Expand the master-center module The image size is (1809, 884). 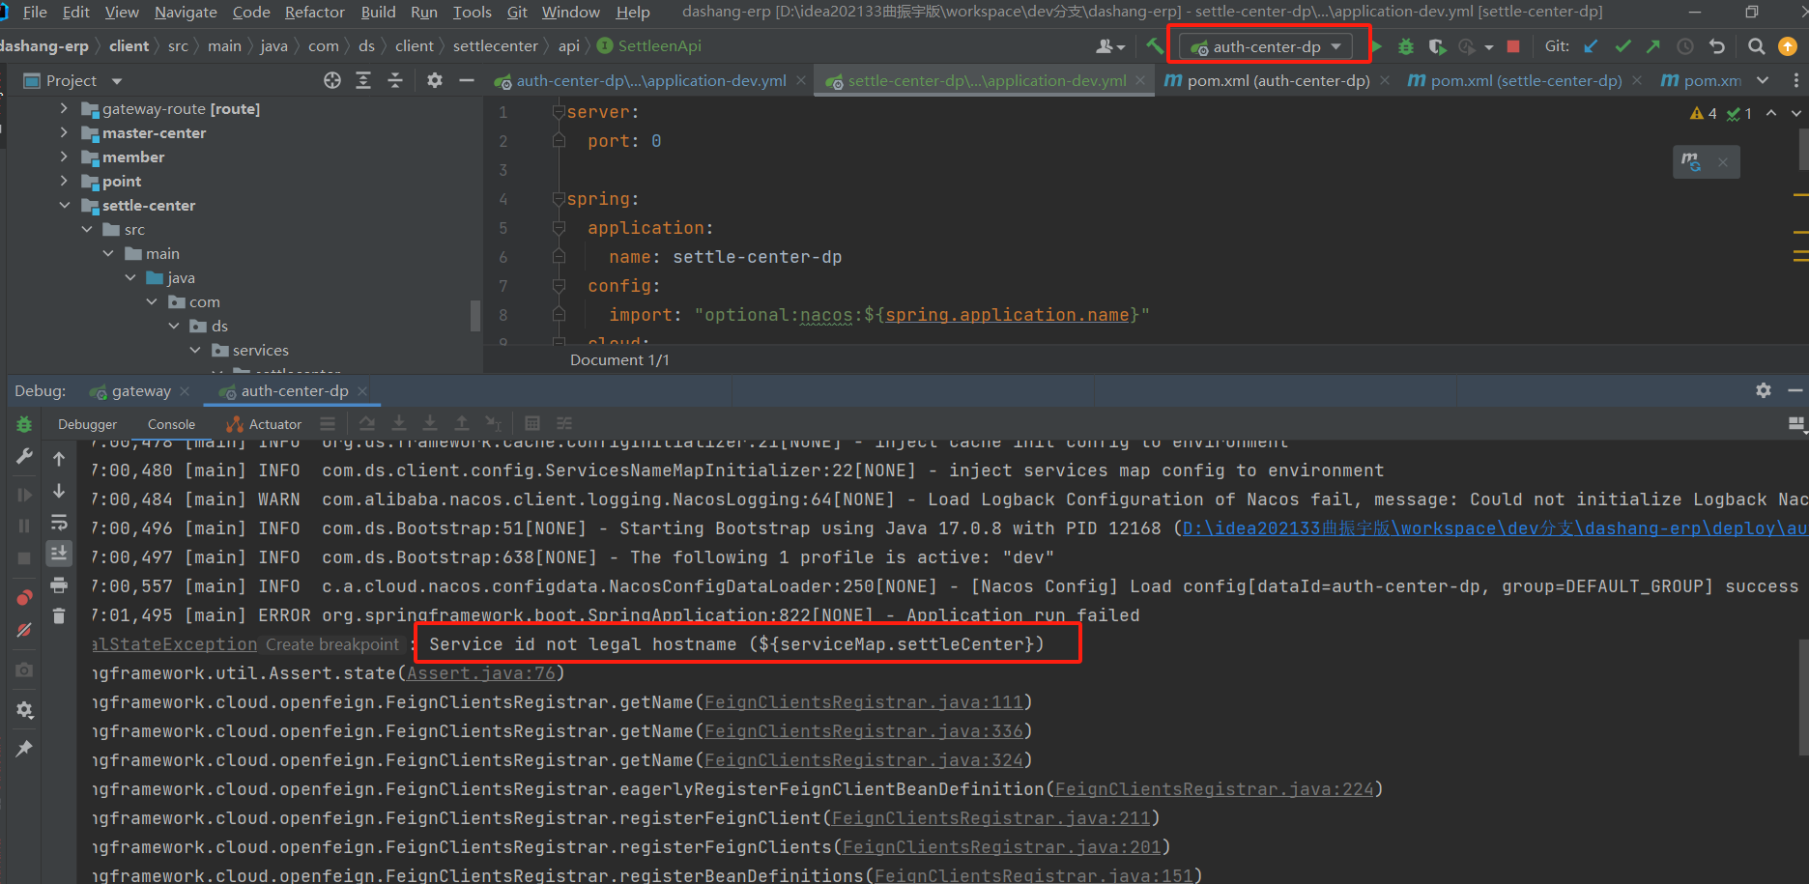click(65, 132)
